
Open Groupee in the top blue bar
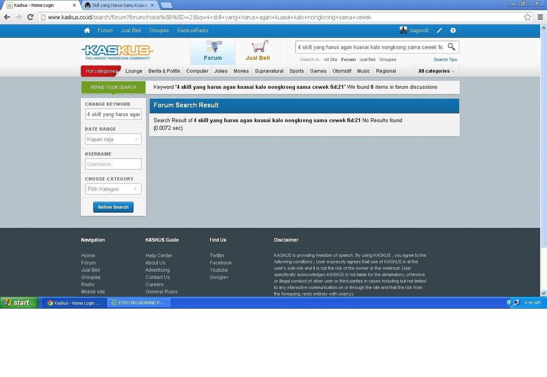[159, 30]
